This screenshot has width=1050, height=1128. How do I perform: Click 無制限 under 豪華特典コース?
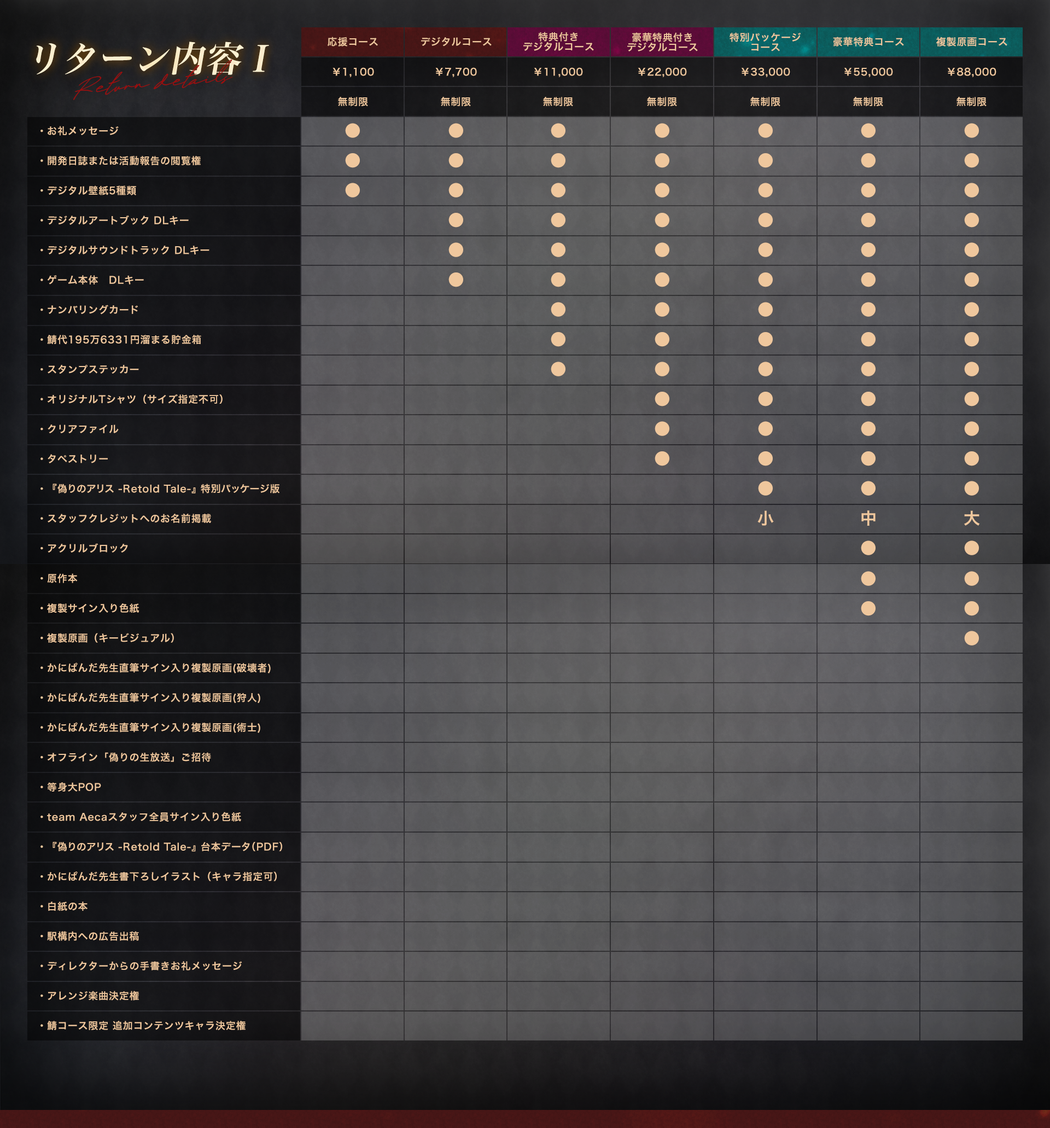click(868, 102)
